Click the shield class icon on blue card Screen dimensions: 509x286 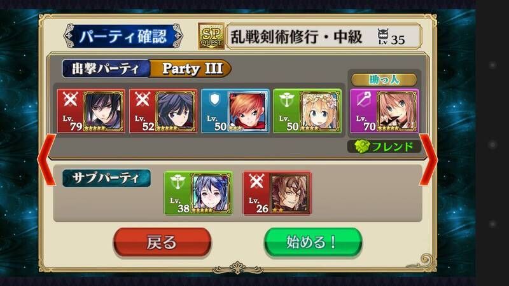coord(214,100)
